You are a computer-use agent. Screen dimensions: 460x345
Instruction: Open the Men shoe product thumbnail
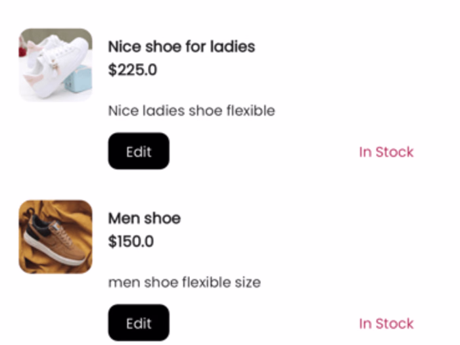(x=55, y=237)
